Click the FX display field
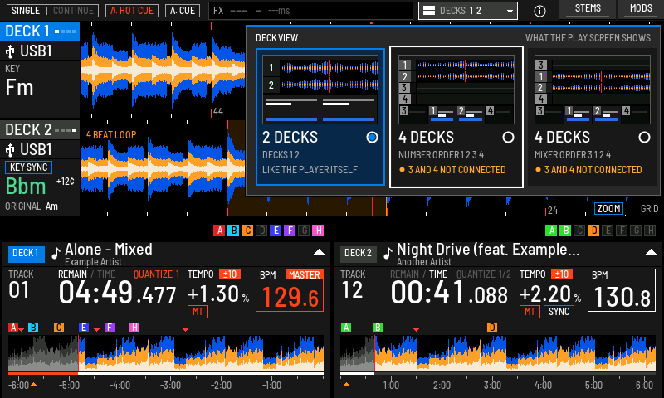This screenshot has height=398, width=664. coord(310,11)
